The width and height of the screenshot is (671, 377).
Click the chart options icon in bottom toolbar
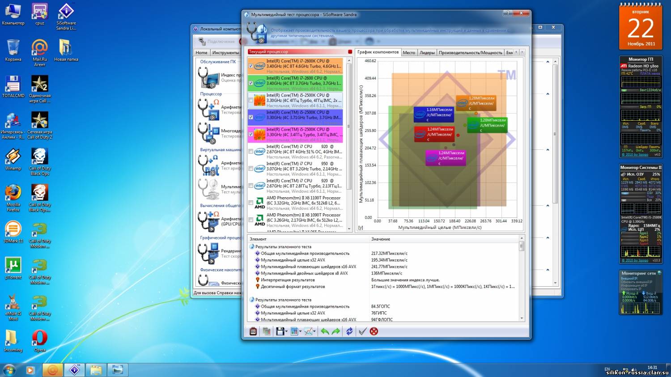(294, 331)
